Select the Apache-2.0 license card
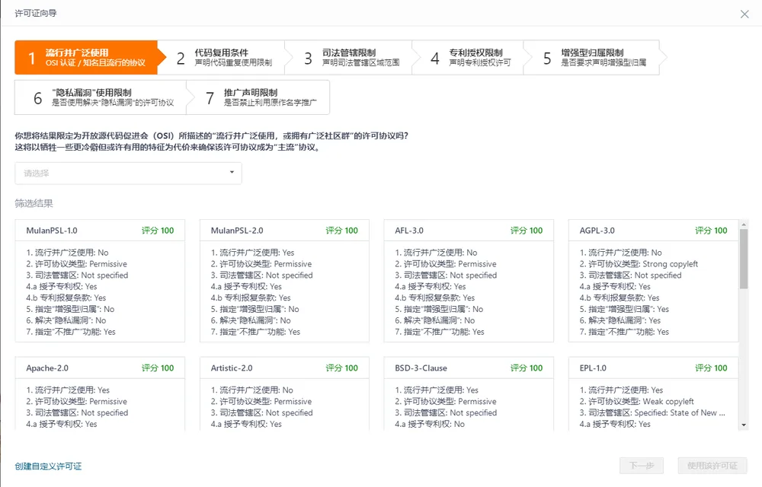Screen dimensions: 762x487 100,394
